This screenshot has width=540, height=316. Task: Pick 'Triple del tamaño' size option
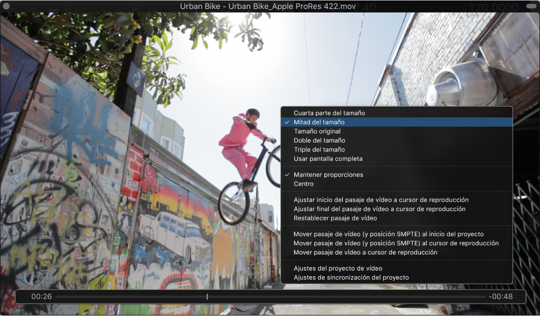tap(320, 150)
